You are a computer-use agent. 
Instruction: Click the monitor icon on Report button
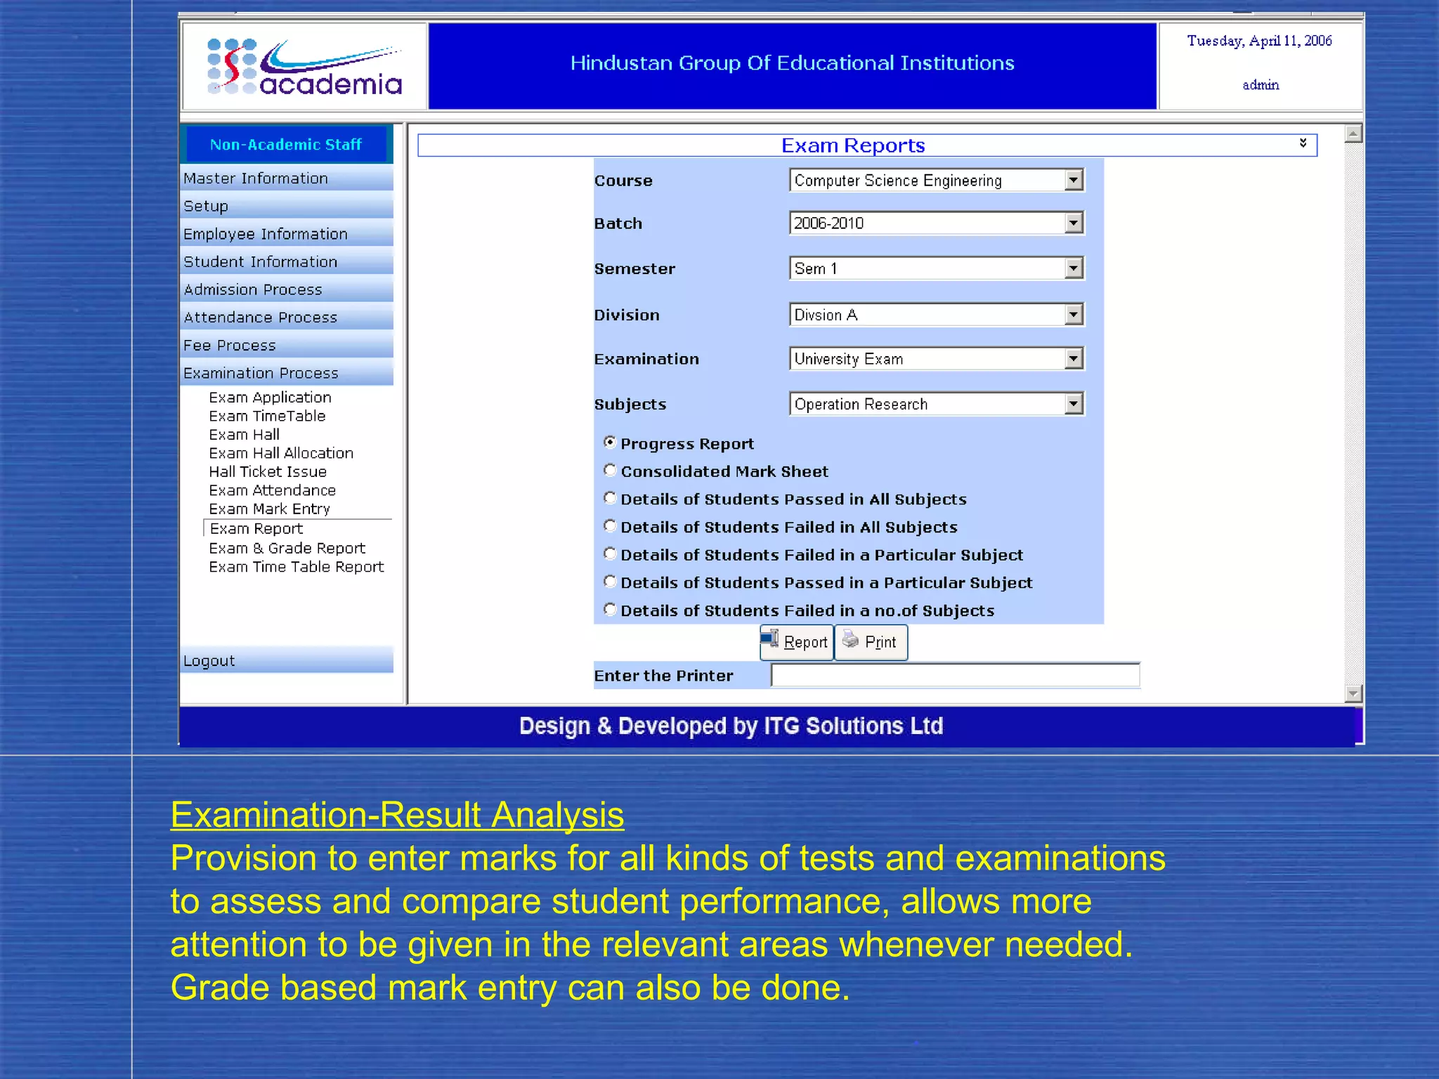(x=770, y=639)
